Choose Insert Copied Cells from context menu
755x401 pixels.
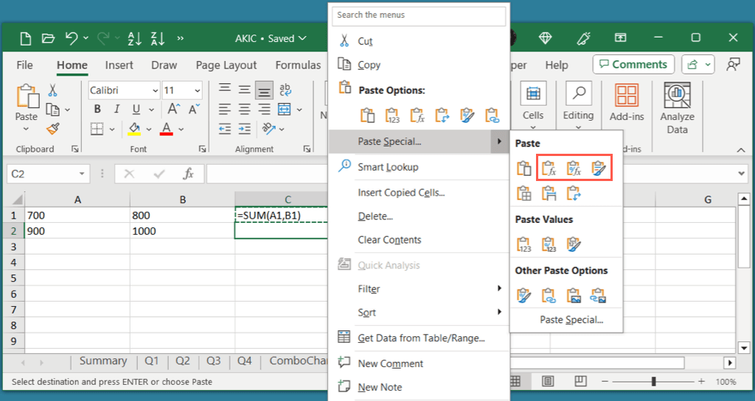coord(400,193)
